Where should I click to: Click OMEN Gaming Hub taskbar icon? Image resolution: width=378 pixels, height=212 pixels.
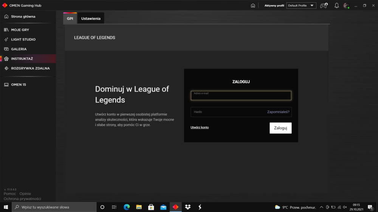click(175, 207)
